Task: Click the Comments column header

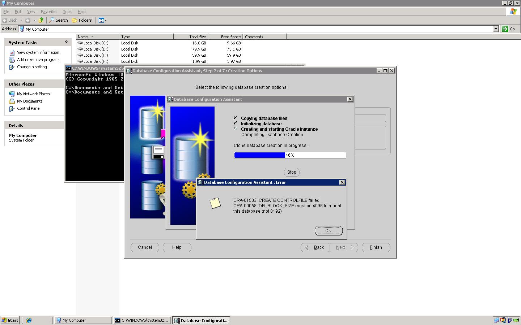Action: tap(264, 36)
